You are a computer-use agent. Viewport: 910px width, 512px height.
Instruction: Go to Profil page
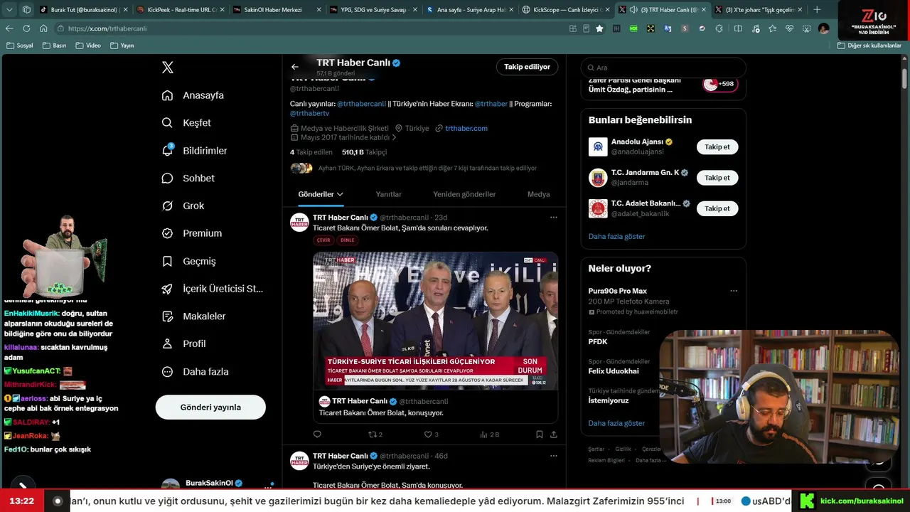(x=183, y=343)
